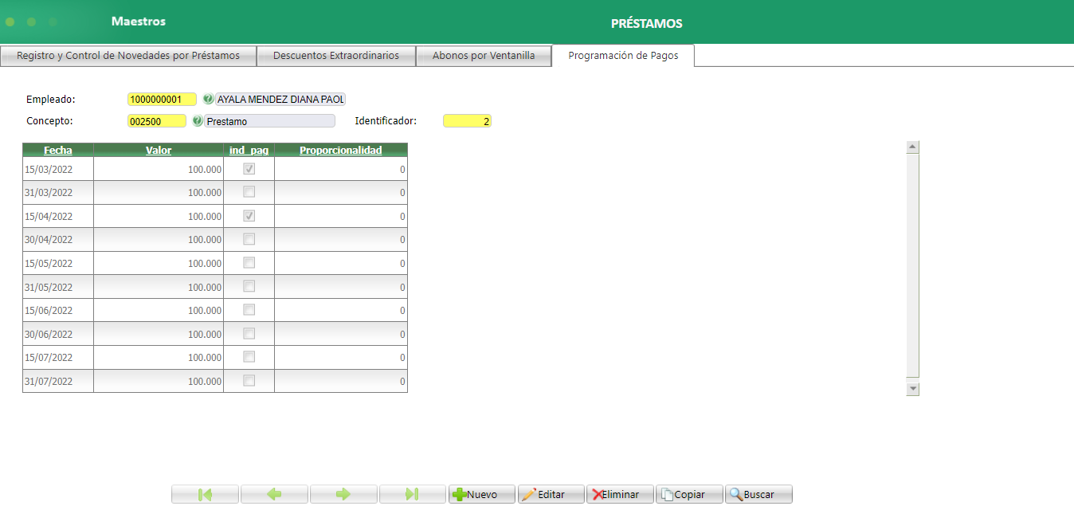
Task: Toggle ind_pag checkbox for 31/03/2022
Action: (249, 192)
